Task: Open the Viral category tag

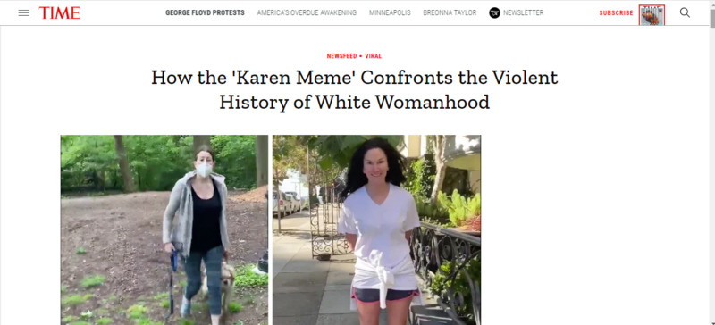Action: click(x=373, y=56)
